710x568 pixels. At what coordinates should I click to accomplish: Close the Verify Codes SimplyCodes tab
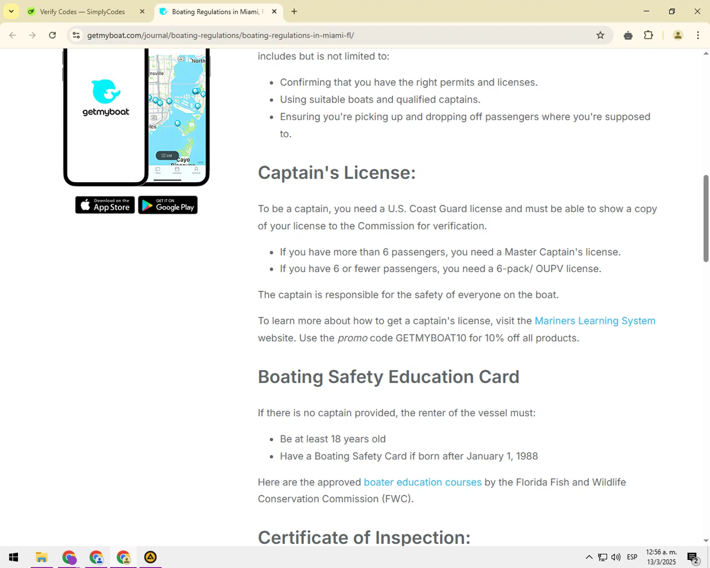click(142, 12)
